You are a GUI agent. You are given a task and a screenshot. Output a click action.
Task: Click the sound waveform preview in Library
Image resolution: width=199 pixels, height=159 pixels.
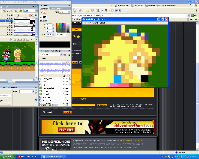pos(55,67)
